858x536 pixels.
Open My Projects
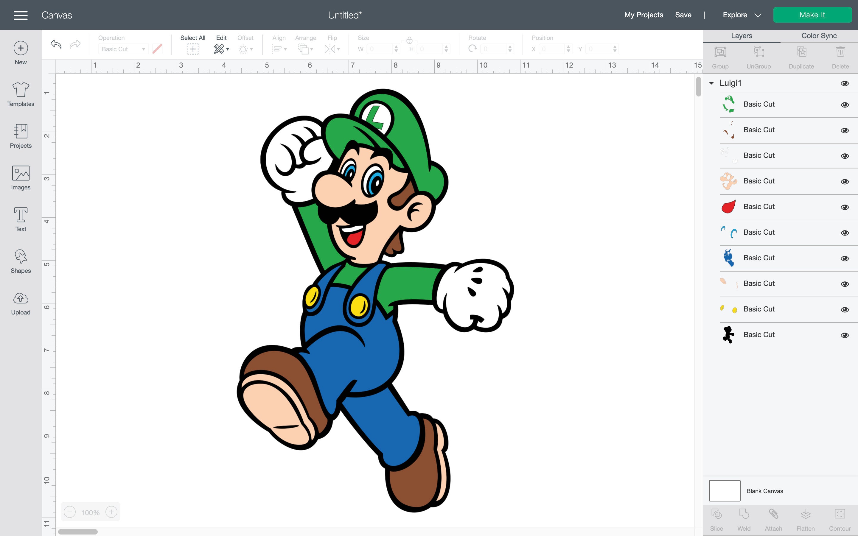[x=643, y=15]
